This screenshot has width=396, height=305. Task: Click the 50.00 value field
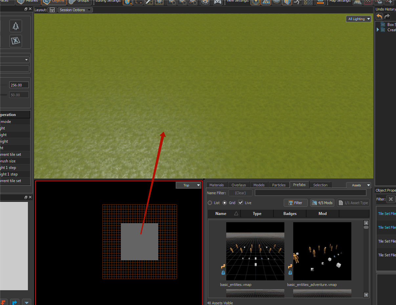19,95
